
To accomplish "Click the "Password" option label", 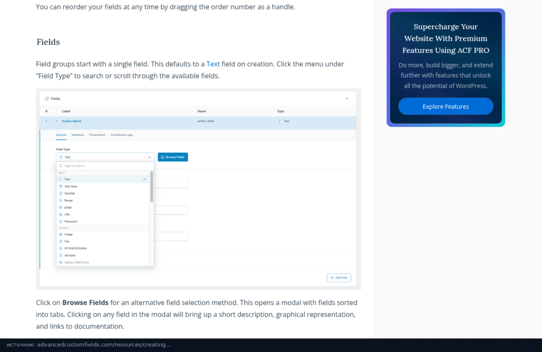I will [71, 221].
